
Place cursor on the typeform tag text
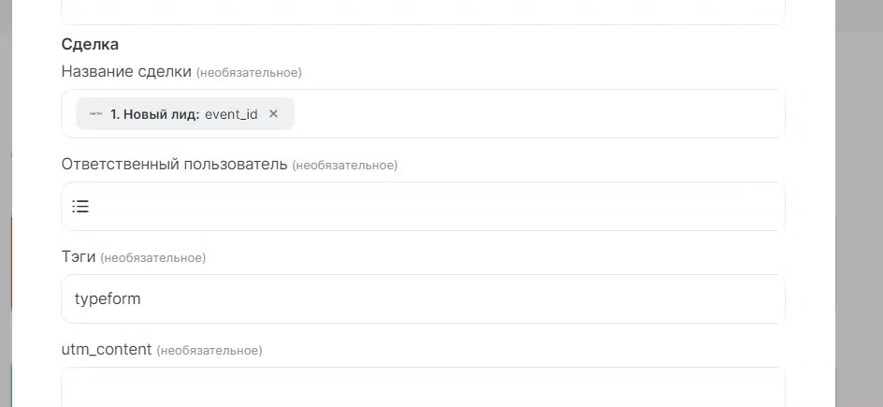tap(108, 299)
